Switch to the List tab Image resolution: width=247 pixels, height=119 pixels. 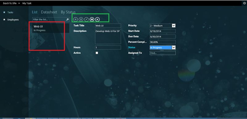point(35,12)
